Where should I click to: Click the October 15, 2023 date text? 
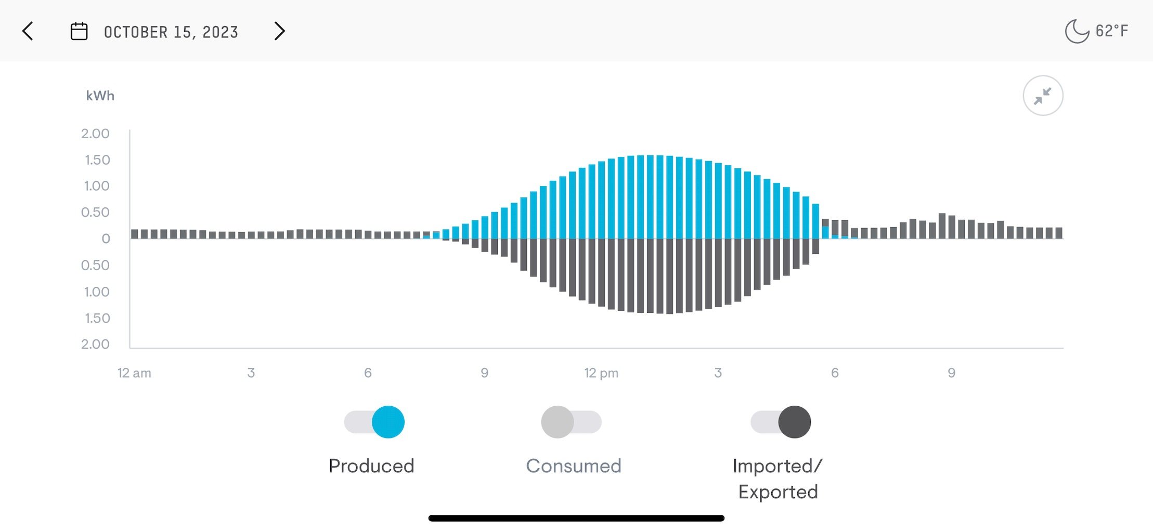click(x=171, y=32)
